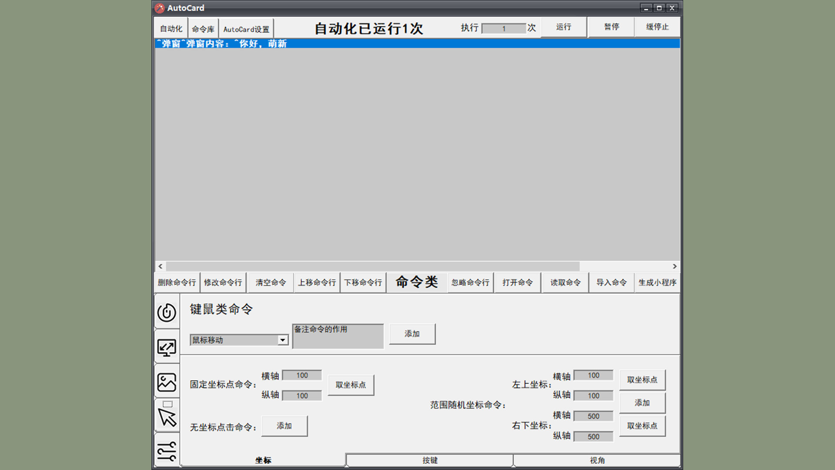Click the 命令类 heading button

click(x=417, y=282)
